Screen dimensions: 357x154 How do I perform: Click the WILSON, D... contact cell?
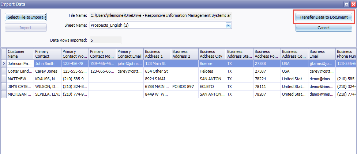[47, 86]
